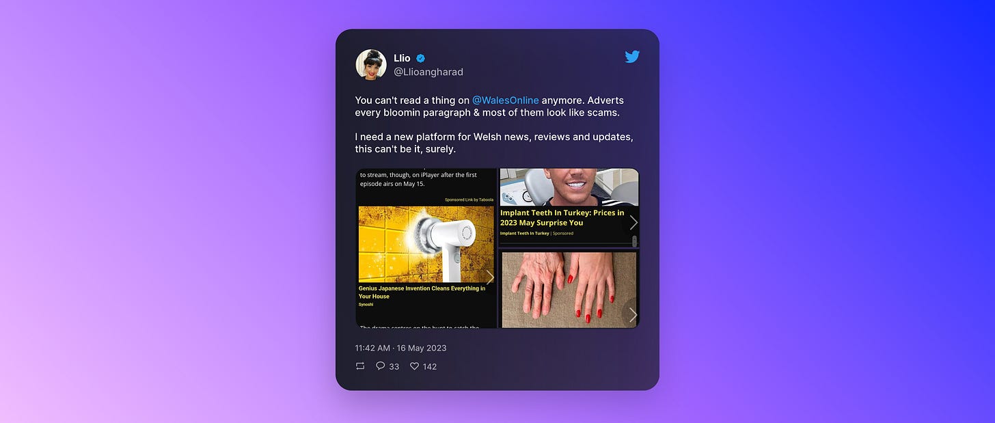The height and width of the screenshot is (423, 995).
Task: Open Llio's profile avatar picture
Action: (371, 64)
